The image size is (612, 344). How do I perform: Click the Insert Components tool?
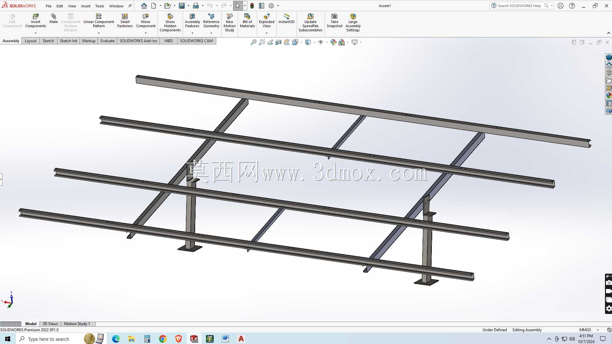click(x=35, y=21)
